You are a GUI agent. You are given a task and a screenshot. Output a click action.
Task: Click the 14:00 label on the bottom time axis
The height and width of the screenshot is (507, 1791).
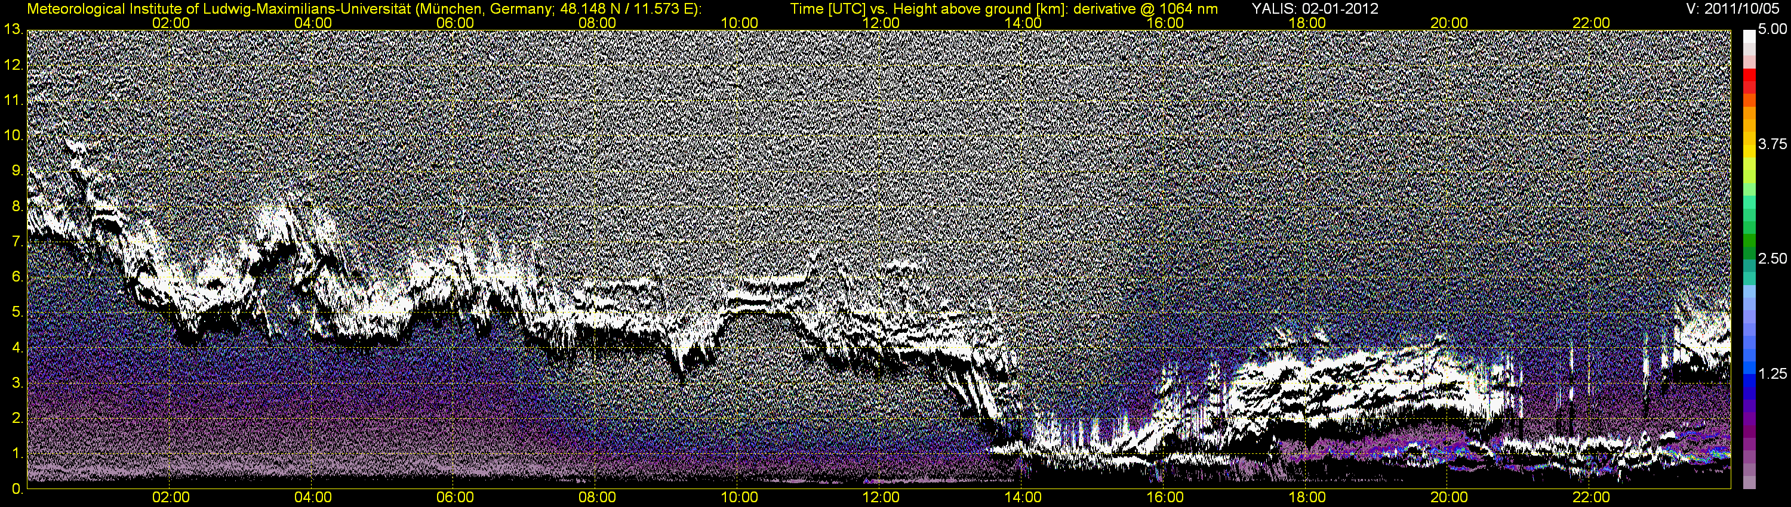(x=1023, y=497)
